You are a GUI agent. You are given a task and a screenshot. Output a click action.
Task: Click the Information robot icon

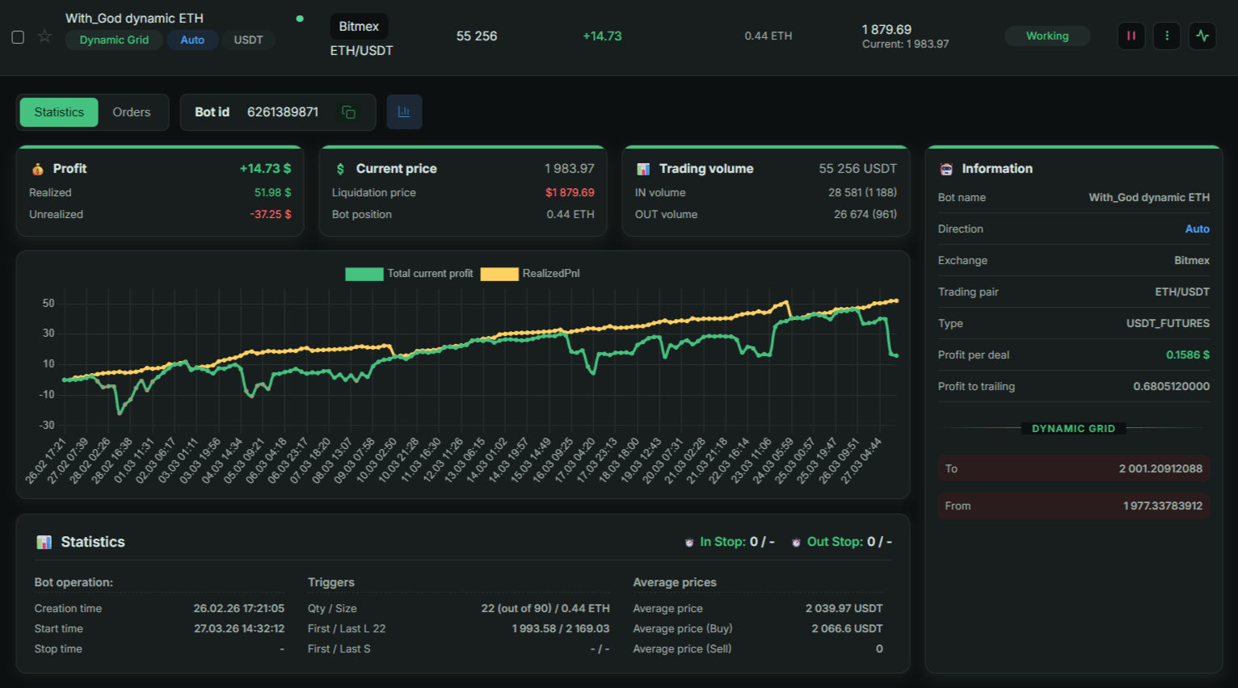point(946,169)
